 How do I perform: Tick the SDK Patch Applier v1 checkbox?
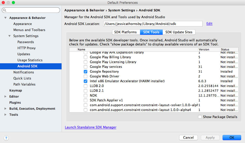85,100
